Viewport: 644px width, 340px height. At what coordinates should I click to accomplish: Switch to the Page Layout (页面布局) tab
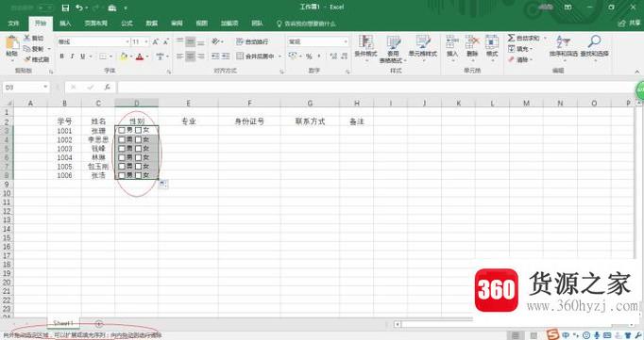pyautogui.click(x=96, y=24)
